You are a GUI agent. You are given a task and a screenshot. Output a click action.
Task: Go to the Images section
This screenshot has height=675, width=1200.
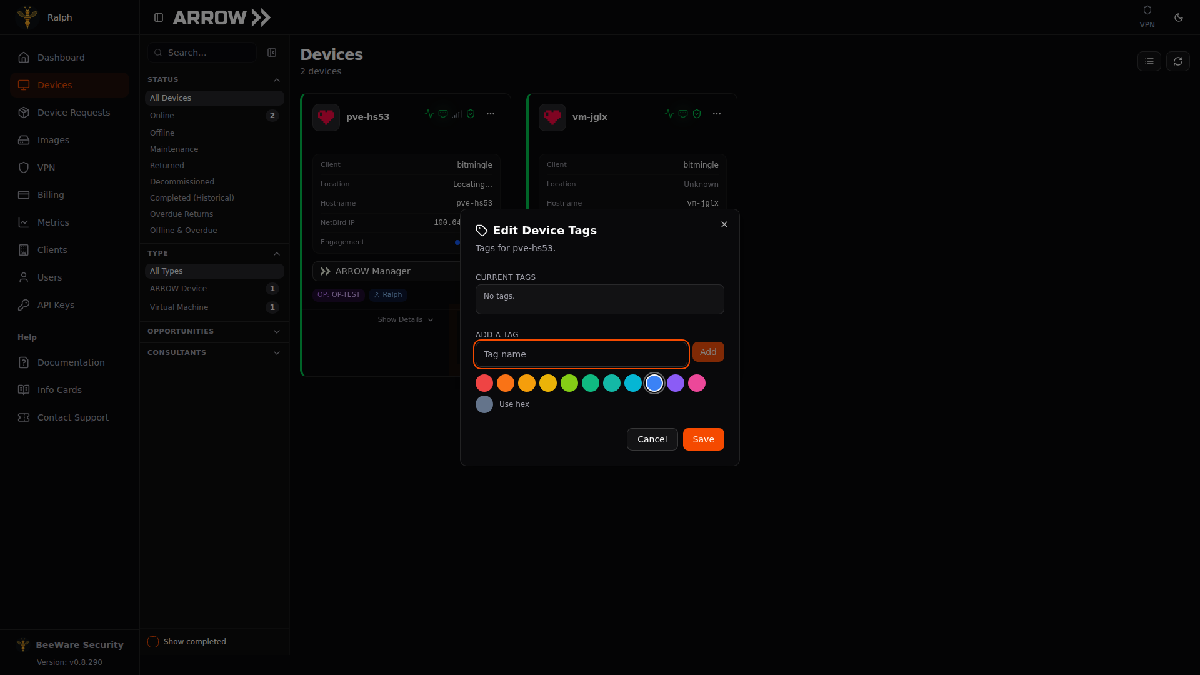point(69,140)
